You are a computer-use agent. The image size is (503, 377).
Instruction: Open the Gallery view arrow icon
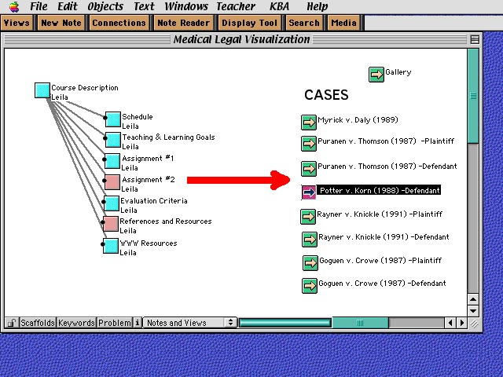tap(376, 75)
